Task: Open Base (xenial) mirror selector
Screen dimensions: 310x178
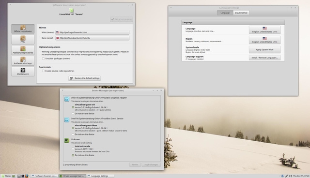Action: (x=93, y=38)
